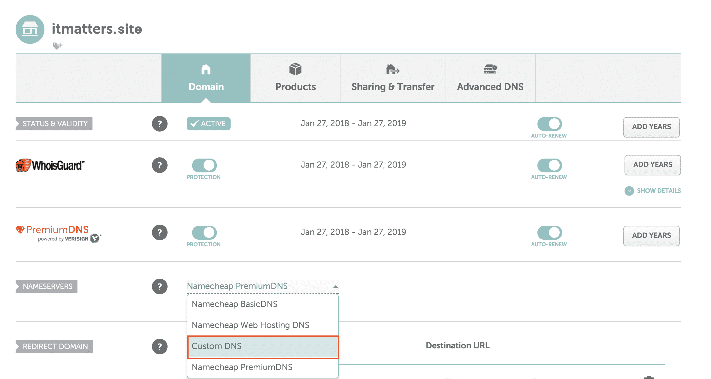This screenshot has height=379, width=711.
Task: Collapse the Nameservers dropdown showing Namecheap PremiumDNS
Action: point(263,286)
